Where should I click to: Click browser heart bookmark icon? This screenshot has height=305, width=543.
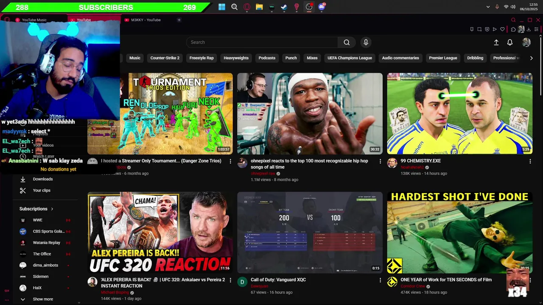(x=502, y=29)
